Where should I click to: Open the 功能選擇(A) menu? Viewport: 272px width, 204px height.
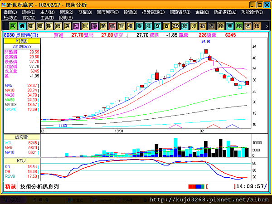(225, 12)
